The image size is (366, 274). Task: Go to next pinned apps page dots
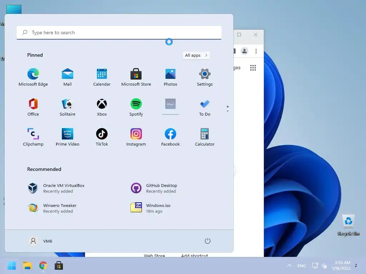coord(228,108)
